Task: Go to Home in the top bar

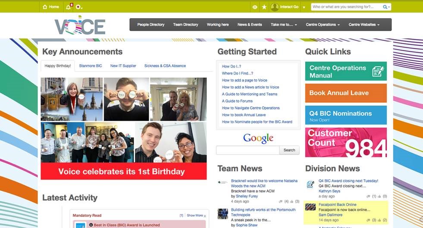Action: (51, 7)
